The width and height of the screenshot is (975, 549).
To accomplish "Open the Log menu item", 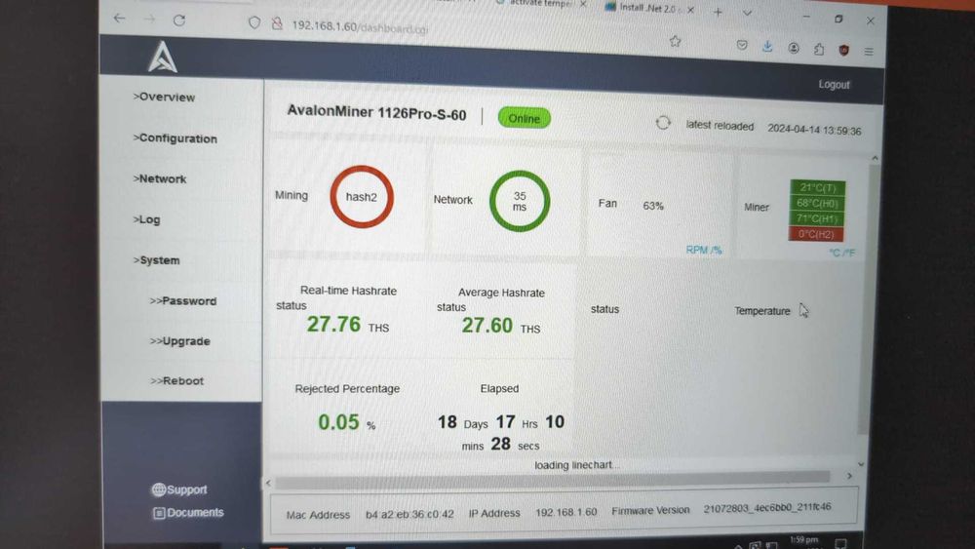I will point(146,219).
